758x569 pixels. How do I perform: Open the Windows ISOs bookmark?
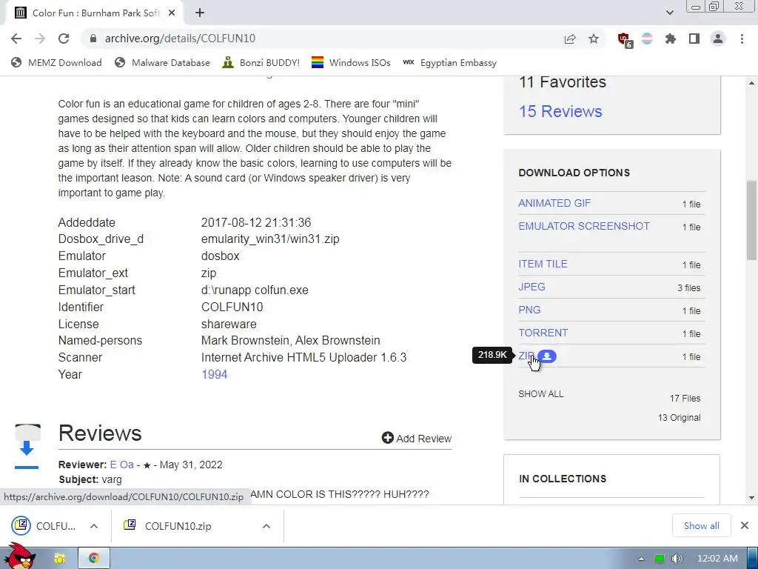coord(351,62)
